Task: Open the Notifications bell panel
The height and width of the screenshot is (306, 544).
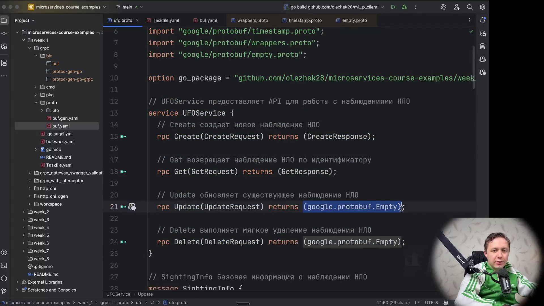Action: [483, 20]
